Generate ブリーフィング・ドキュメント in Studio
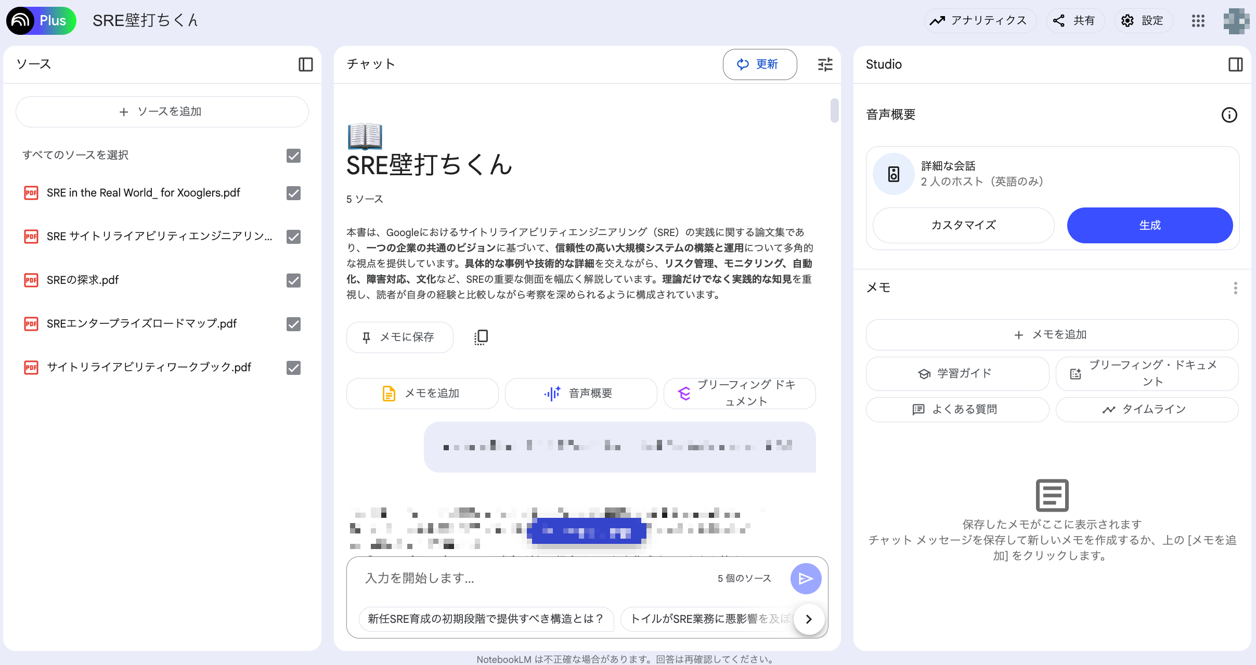 click(1147, 374)
